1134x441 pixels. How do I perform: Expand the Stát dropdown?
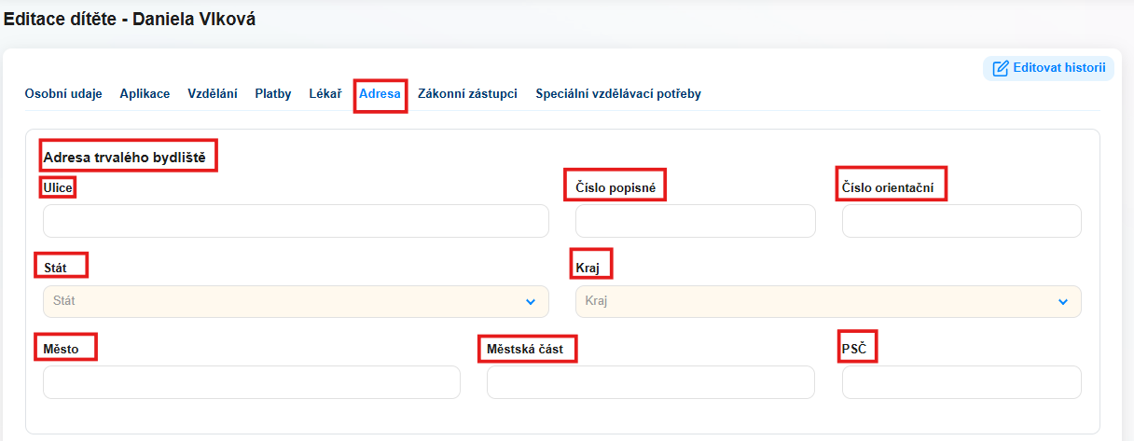[296, 301]
